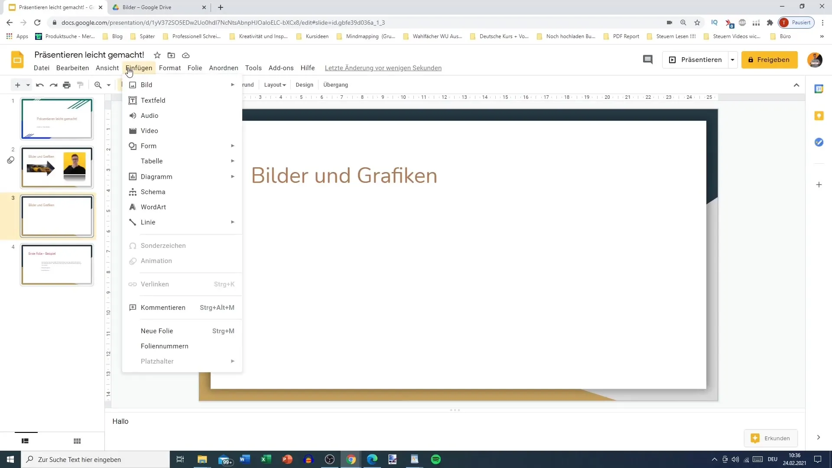Expand the Diagramm submenu
Image resolution: width=832 pixels, height=468 pixels.
tap(182, 177)
